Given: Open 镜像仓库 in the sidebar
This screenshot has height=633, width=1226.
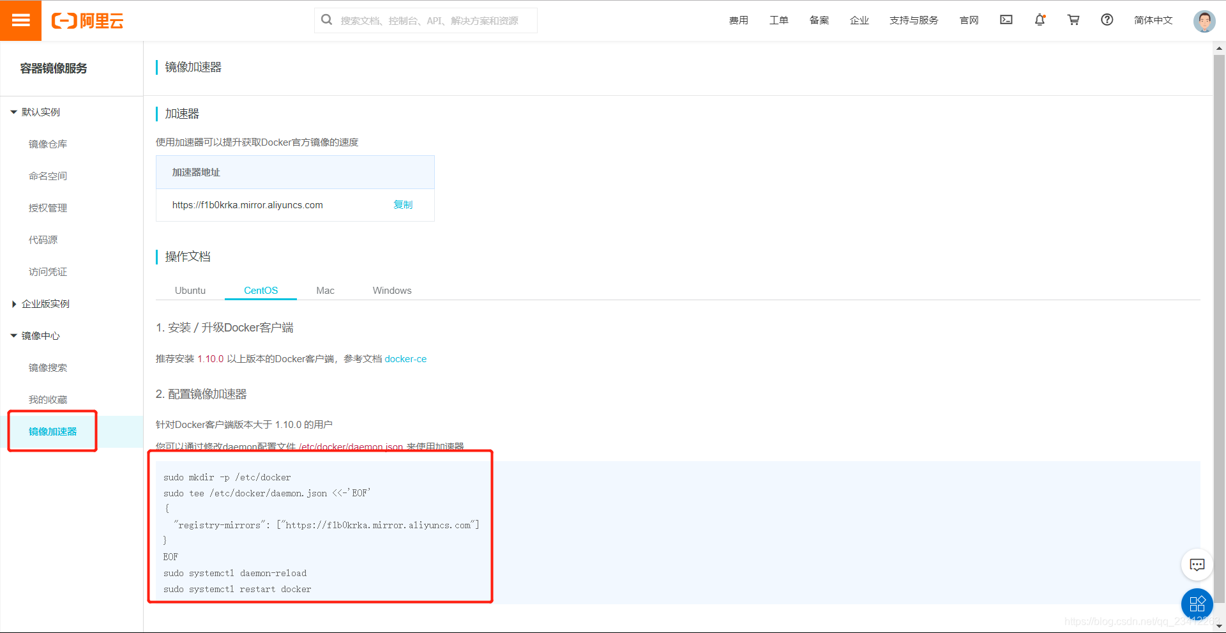Looking at the screenshot, I should [48, 144].
